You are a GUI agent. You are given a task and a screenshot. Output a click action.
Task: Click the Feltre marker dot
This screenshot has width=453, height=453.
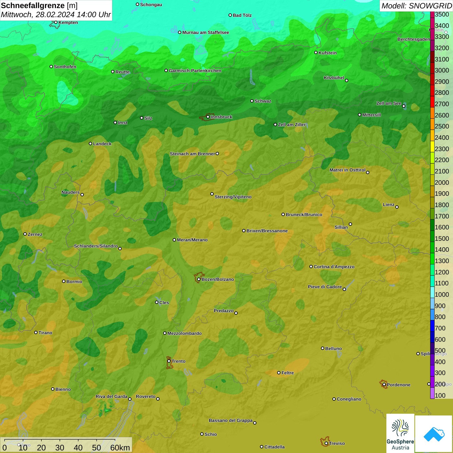pyautogui.click(x=279, y=373)
